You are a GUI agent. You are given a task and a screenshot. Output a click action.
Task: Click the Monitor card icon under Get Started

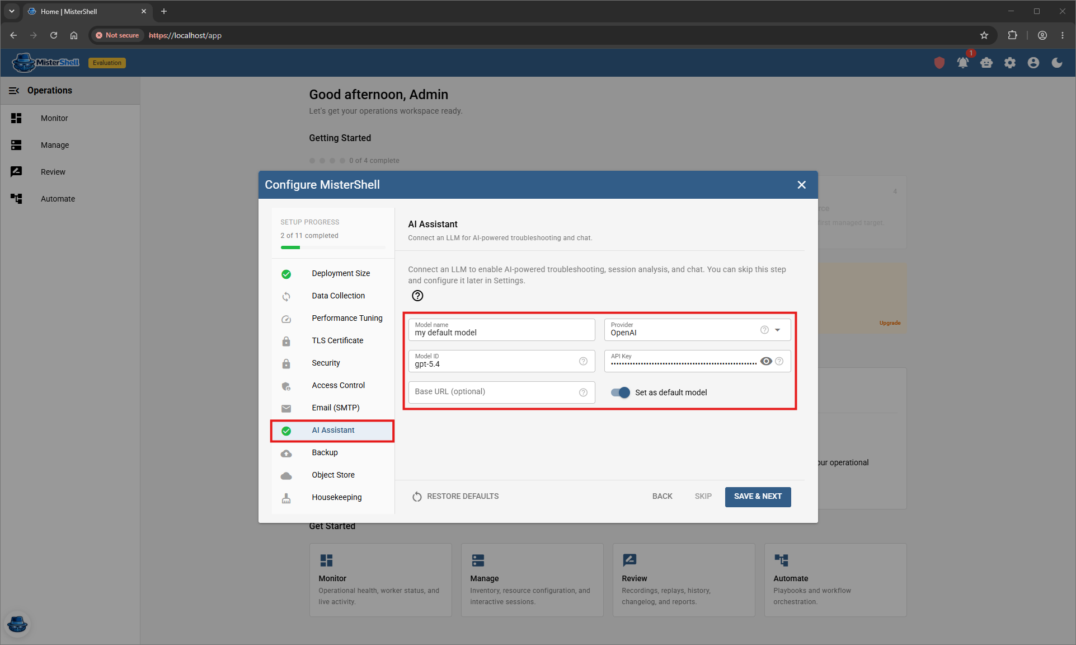coord(326,560)
